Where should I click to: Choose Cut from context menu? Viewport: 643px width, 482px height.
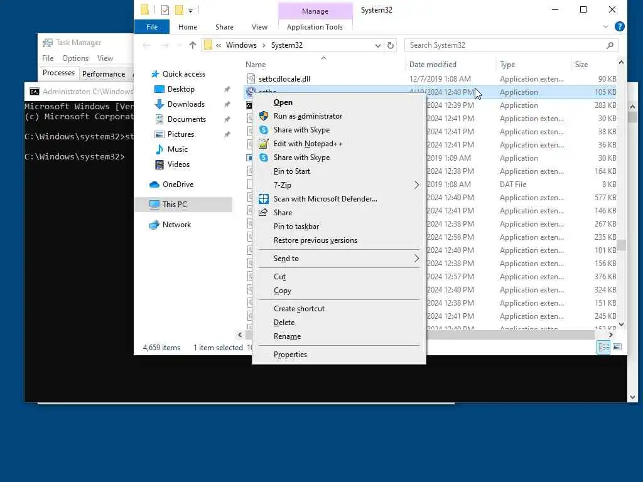(279, 277)
